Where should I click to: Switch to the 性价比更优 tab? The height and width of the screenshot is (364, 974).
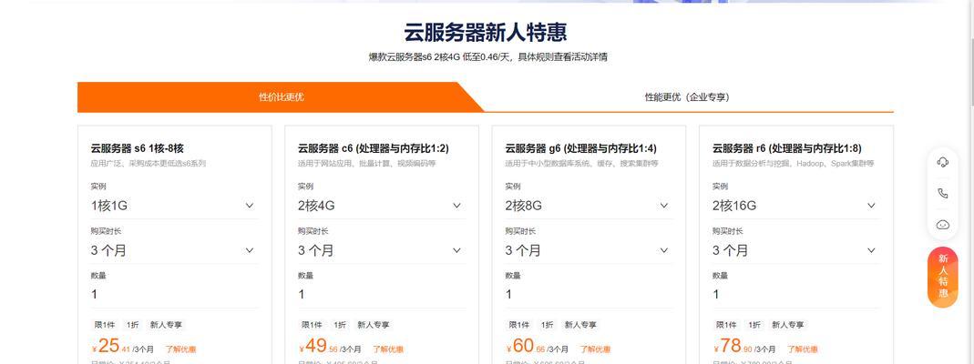tap(281, 97)
